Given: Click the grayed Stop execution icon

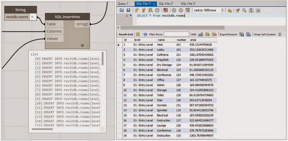Looking at the screenshot, I should pos(157,10).
